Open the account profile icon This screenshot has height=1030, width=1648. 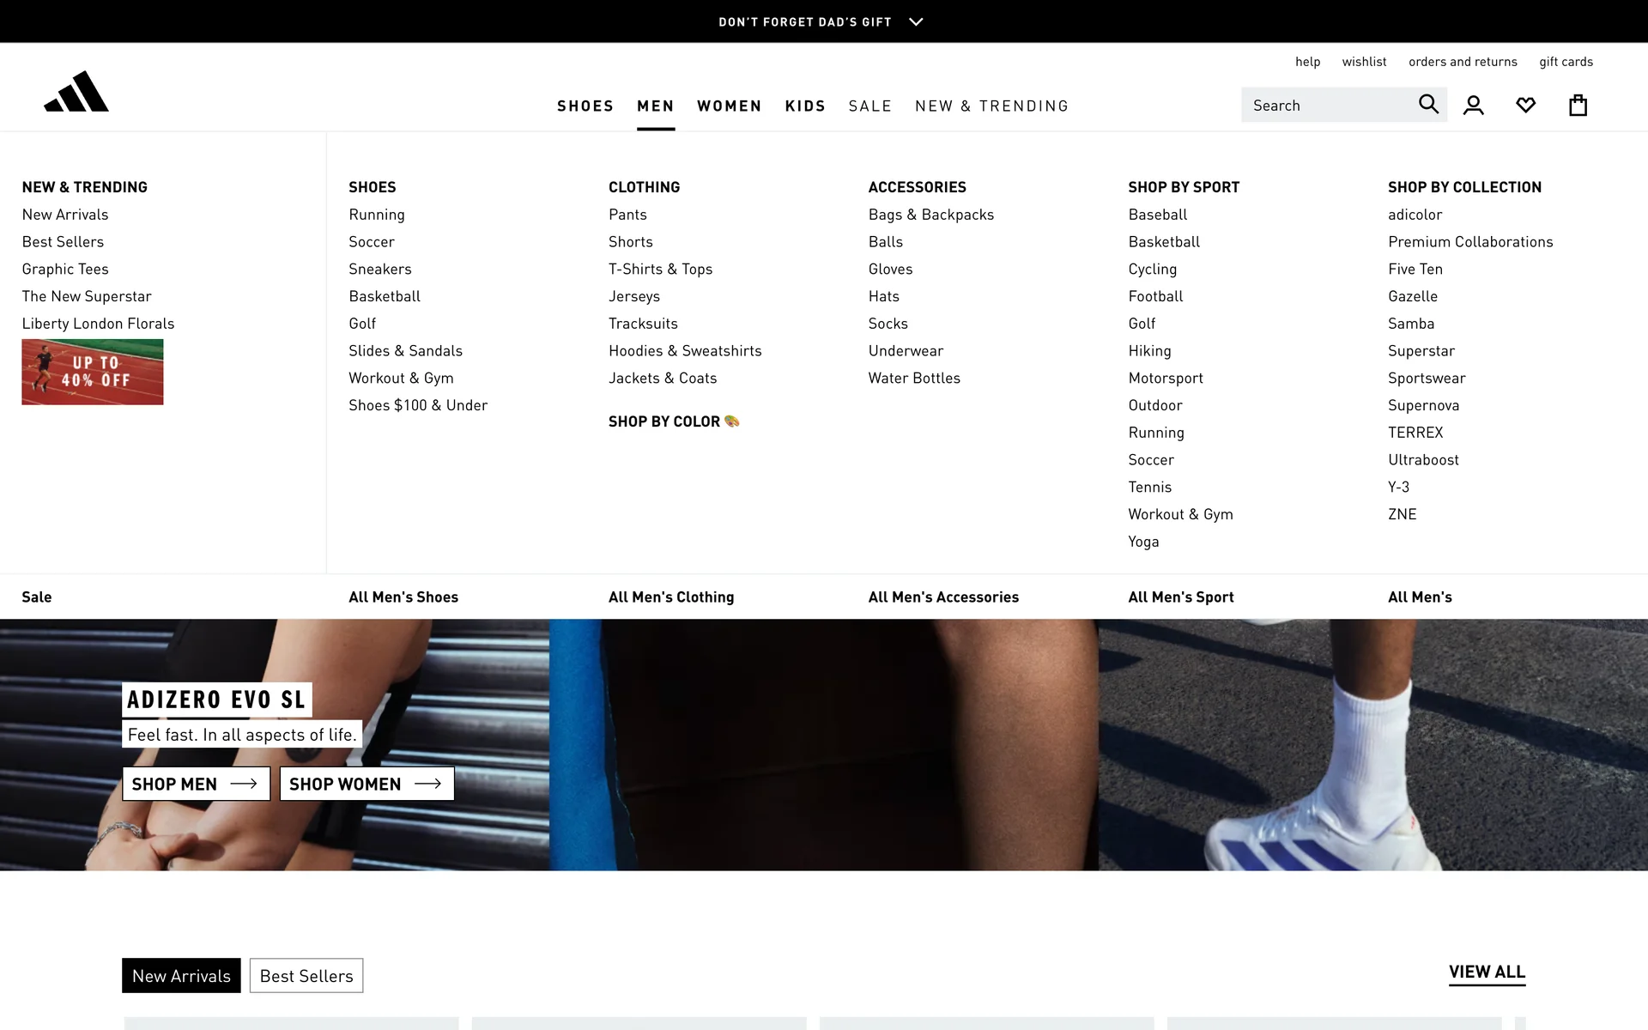pos(1474,106)
